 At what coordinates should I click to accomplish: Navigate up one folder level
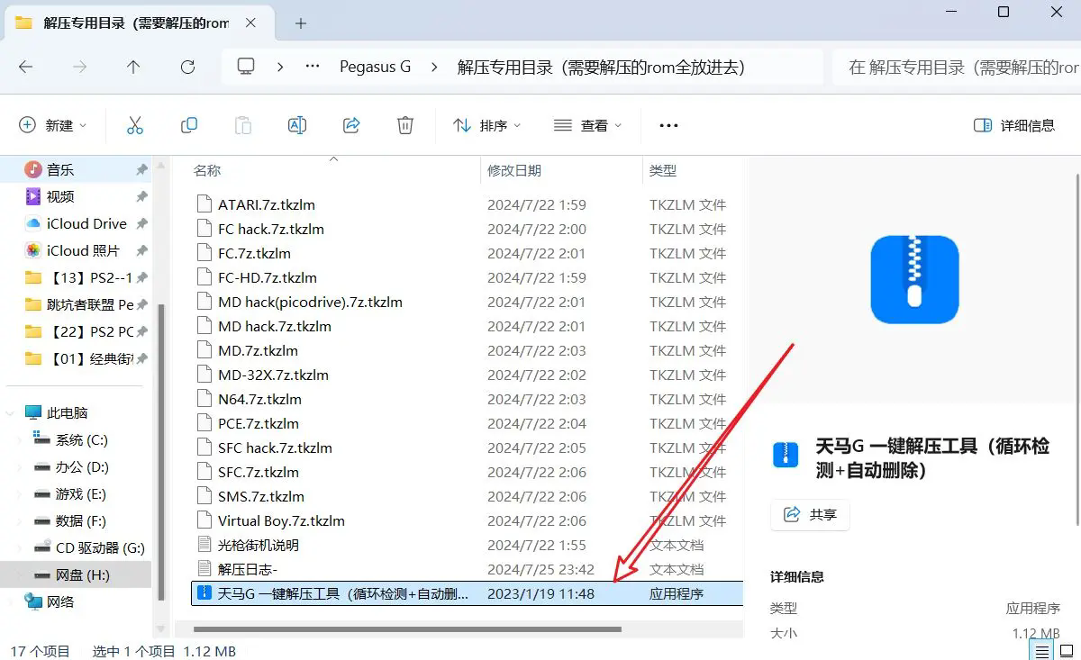[x=133, y=66]
